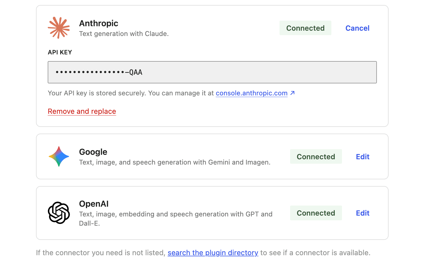Click the external link arrow after console.anthropic.com
424x275 pixels.
pos(292,93)
